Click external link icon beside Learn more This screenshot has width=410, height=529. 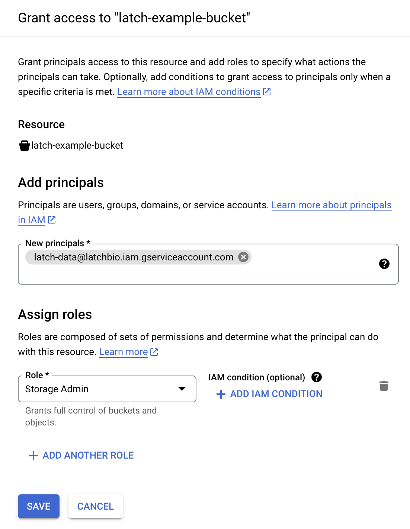click(x=154, y=352)
